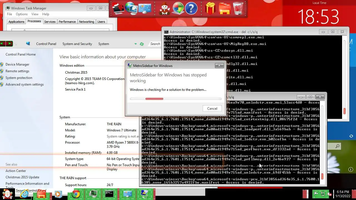Switch to the Performance tab
Screen dimensions: 356x200
[x=67, y=22]
